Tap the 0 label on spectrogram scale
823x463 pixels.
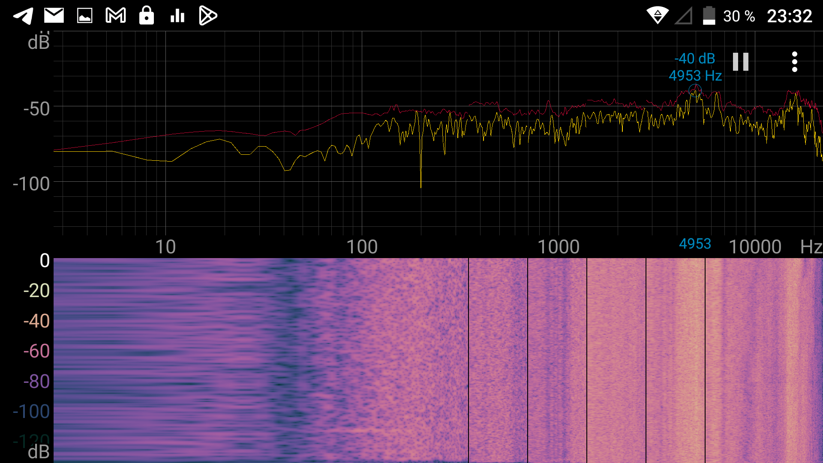tap(45, 261)
